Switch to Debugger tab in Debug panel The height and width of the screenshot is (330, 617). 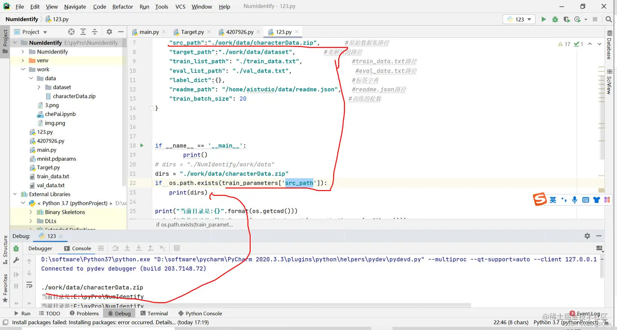[40, 248]
